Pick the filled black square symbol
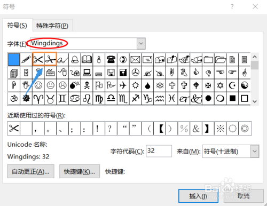Screen dimensions: 267x206 (x=232, y=98)
